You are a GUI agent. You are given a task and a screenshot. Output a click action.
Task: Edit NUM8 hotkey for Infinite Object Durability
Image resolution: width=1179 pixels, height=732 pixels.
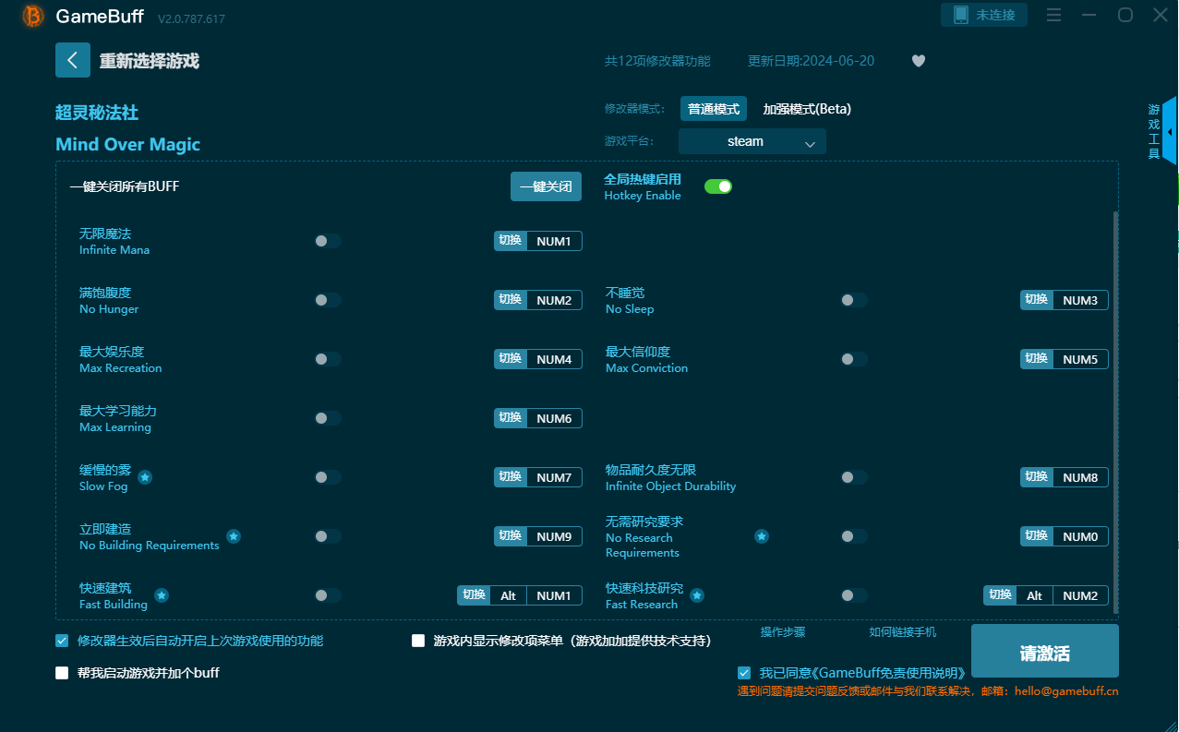click(x=1080, y=478)
